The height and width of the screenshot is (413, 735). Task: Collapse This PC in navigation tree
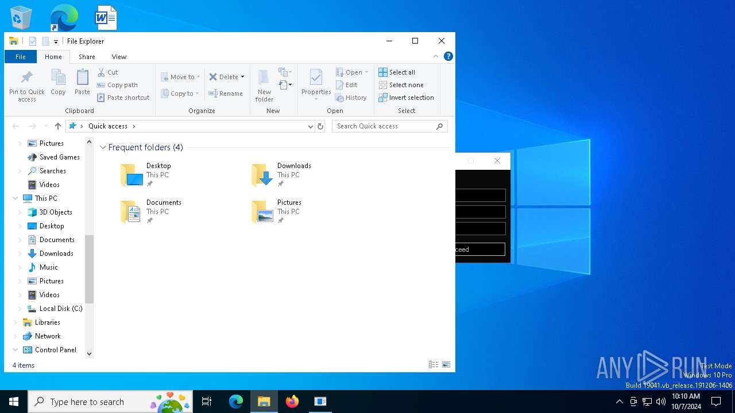point(16,198)
